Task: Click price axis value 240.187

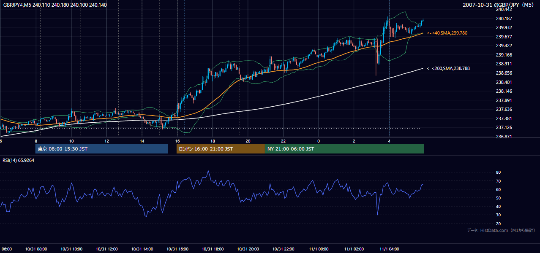Action: [504, 19]
